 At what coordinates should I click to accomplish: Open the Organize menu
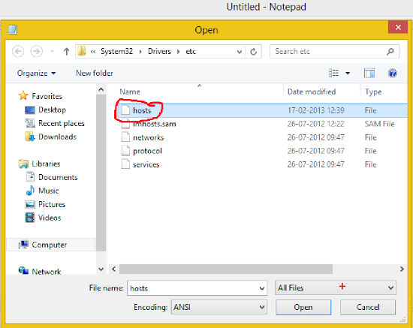point(36,74)
